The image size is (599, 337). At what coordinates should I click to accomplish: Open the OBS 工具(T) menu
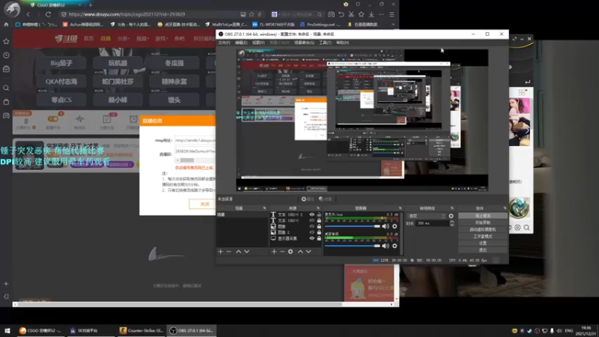(x=325, y=43)
